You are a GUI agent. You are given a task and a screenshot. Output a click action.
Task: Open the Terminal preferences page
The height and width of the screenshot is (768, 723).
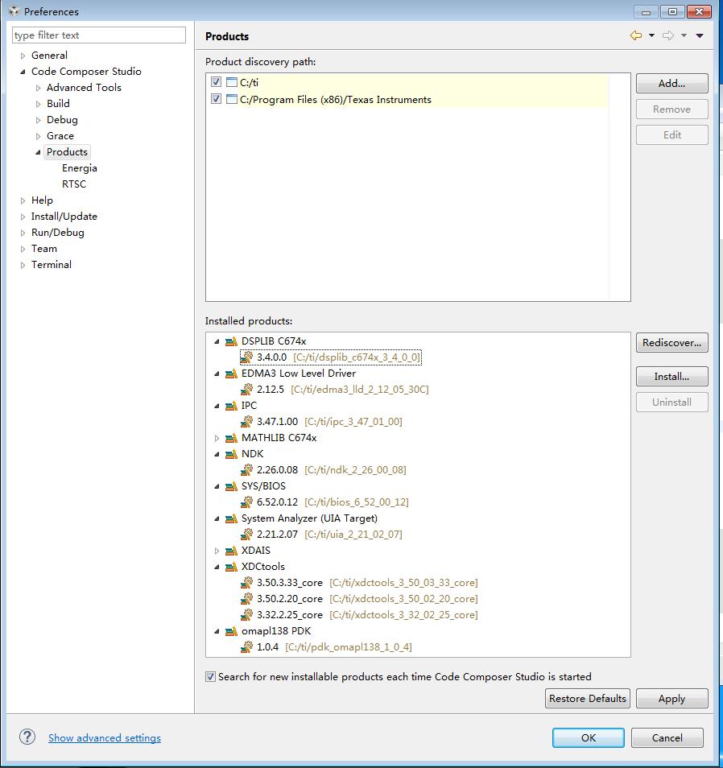(52, 265)
